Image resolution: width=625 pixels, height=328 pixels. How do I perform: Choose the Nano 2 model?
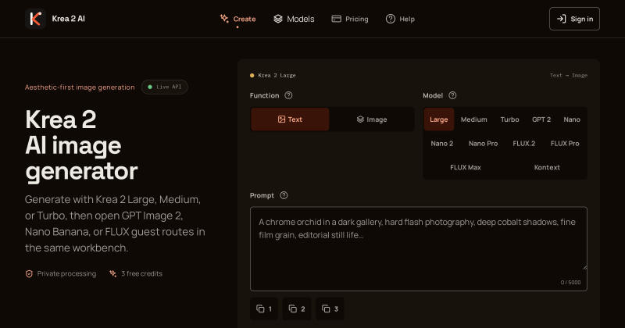(x=442, y=143)
